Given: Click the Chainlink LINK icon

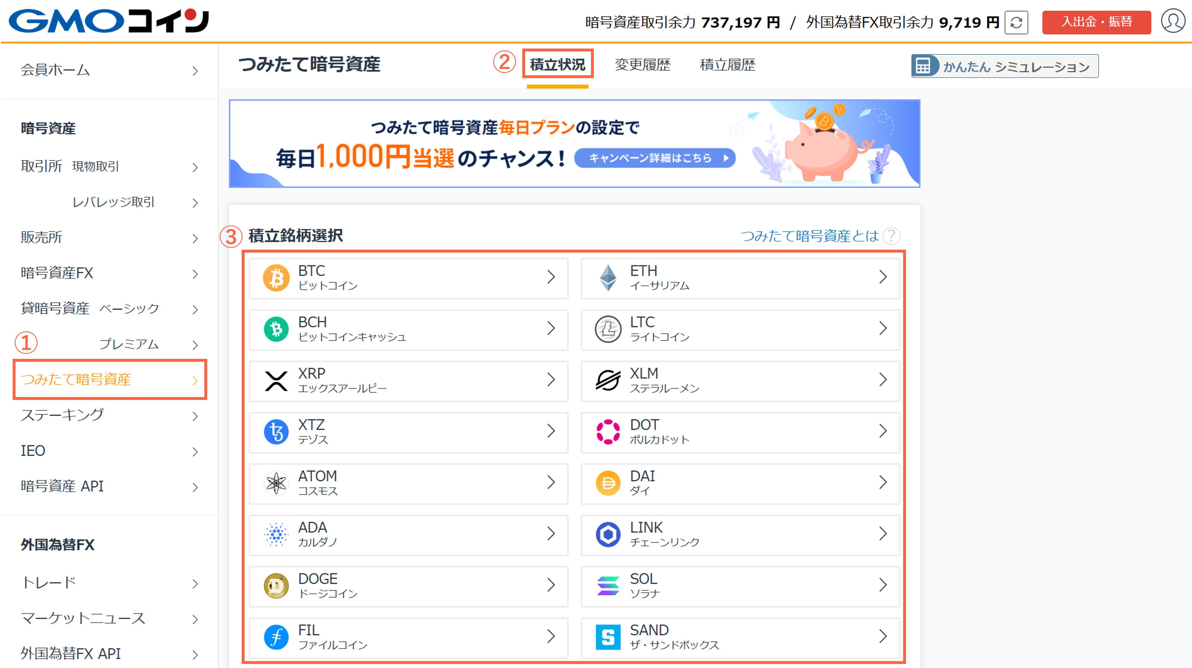Looking at the screenshot, I should tap(608, 534).
